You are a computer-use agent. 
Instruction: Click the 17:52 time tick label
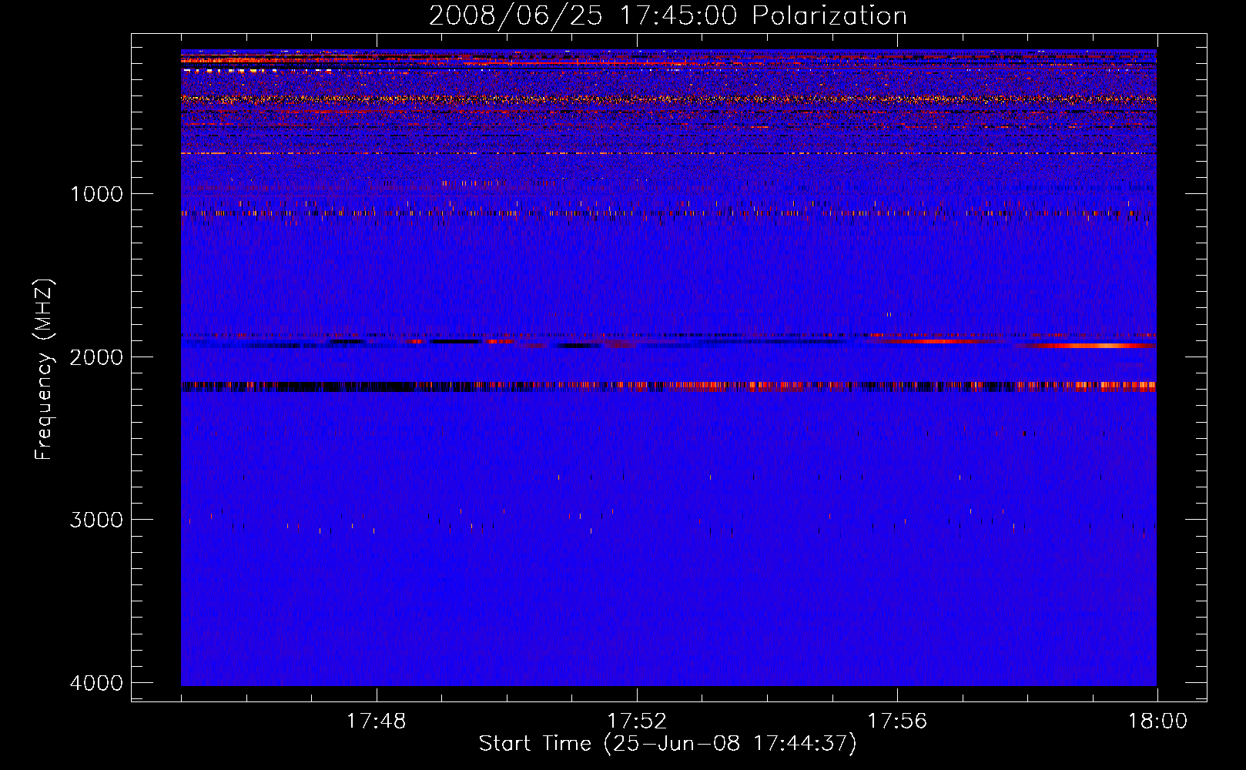click(x=637, y=721)
